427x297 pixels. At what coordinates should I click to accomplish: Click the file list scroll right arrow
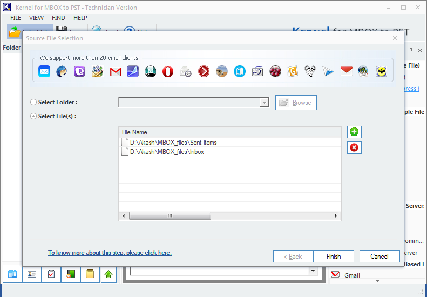click(336, 216)
